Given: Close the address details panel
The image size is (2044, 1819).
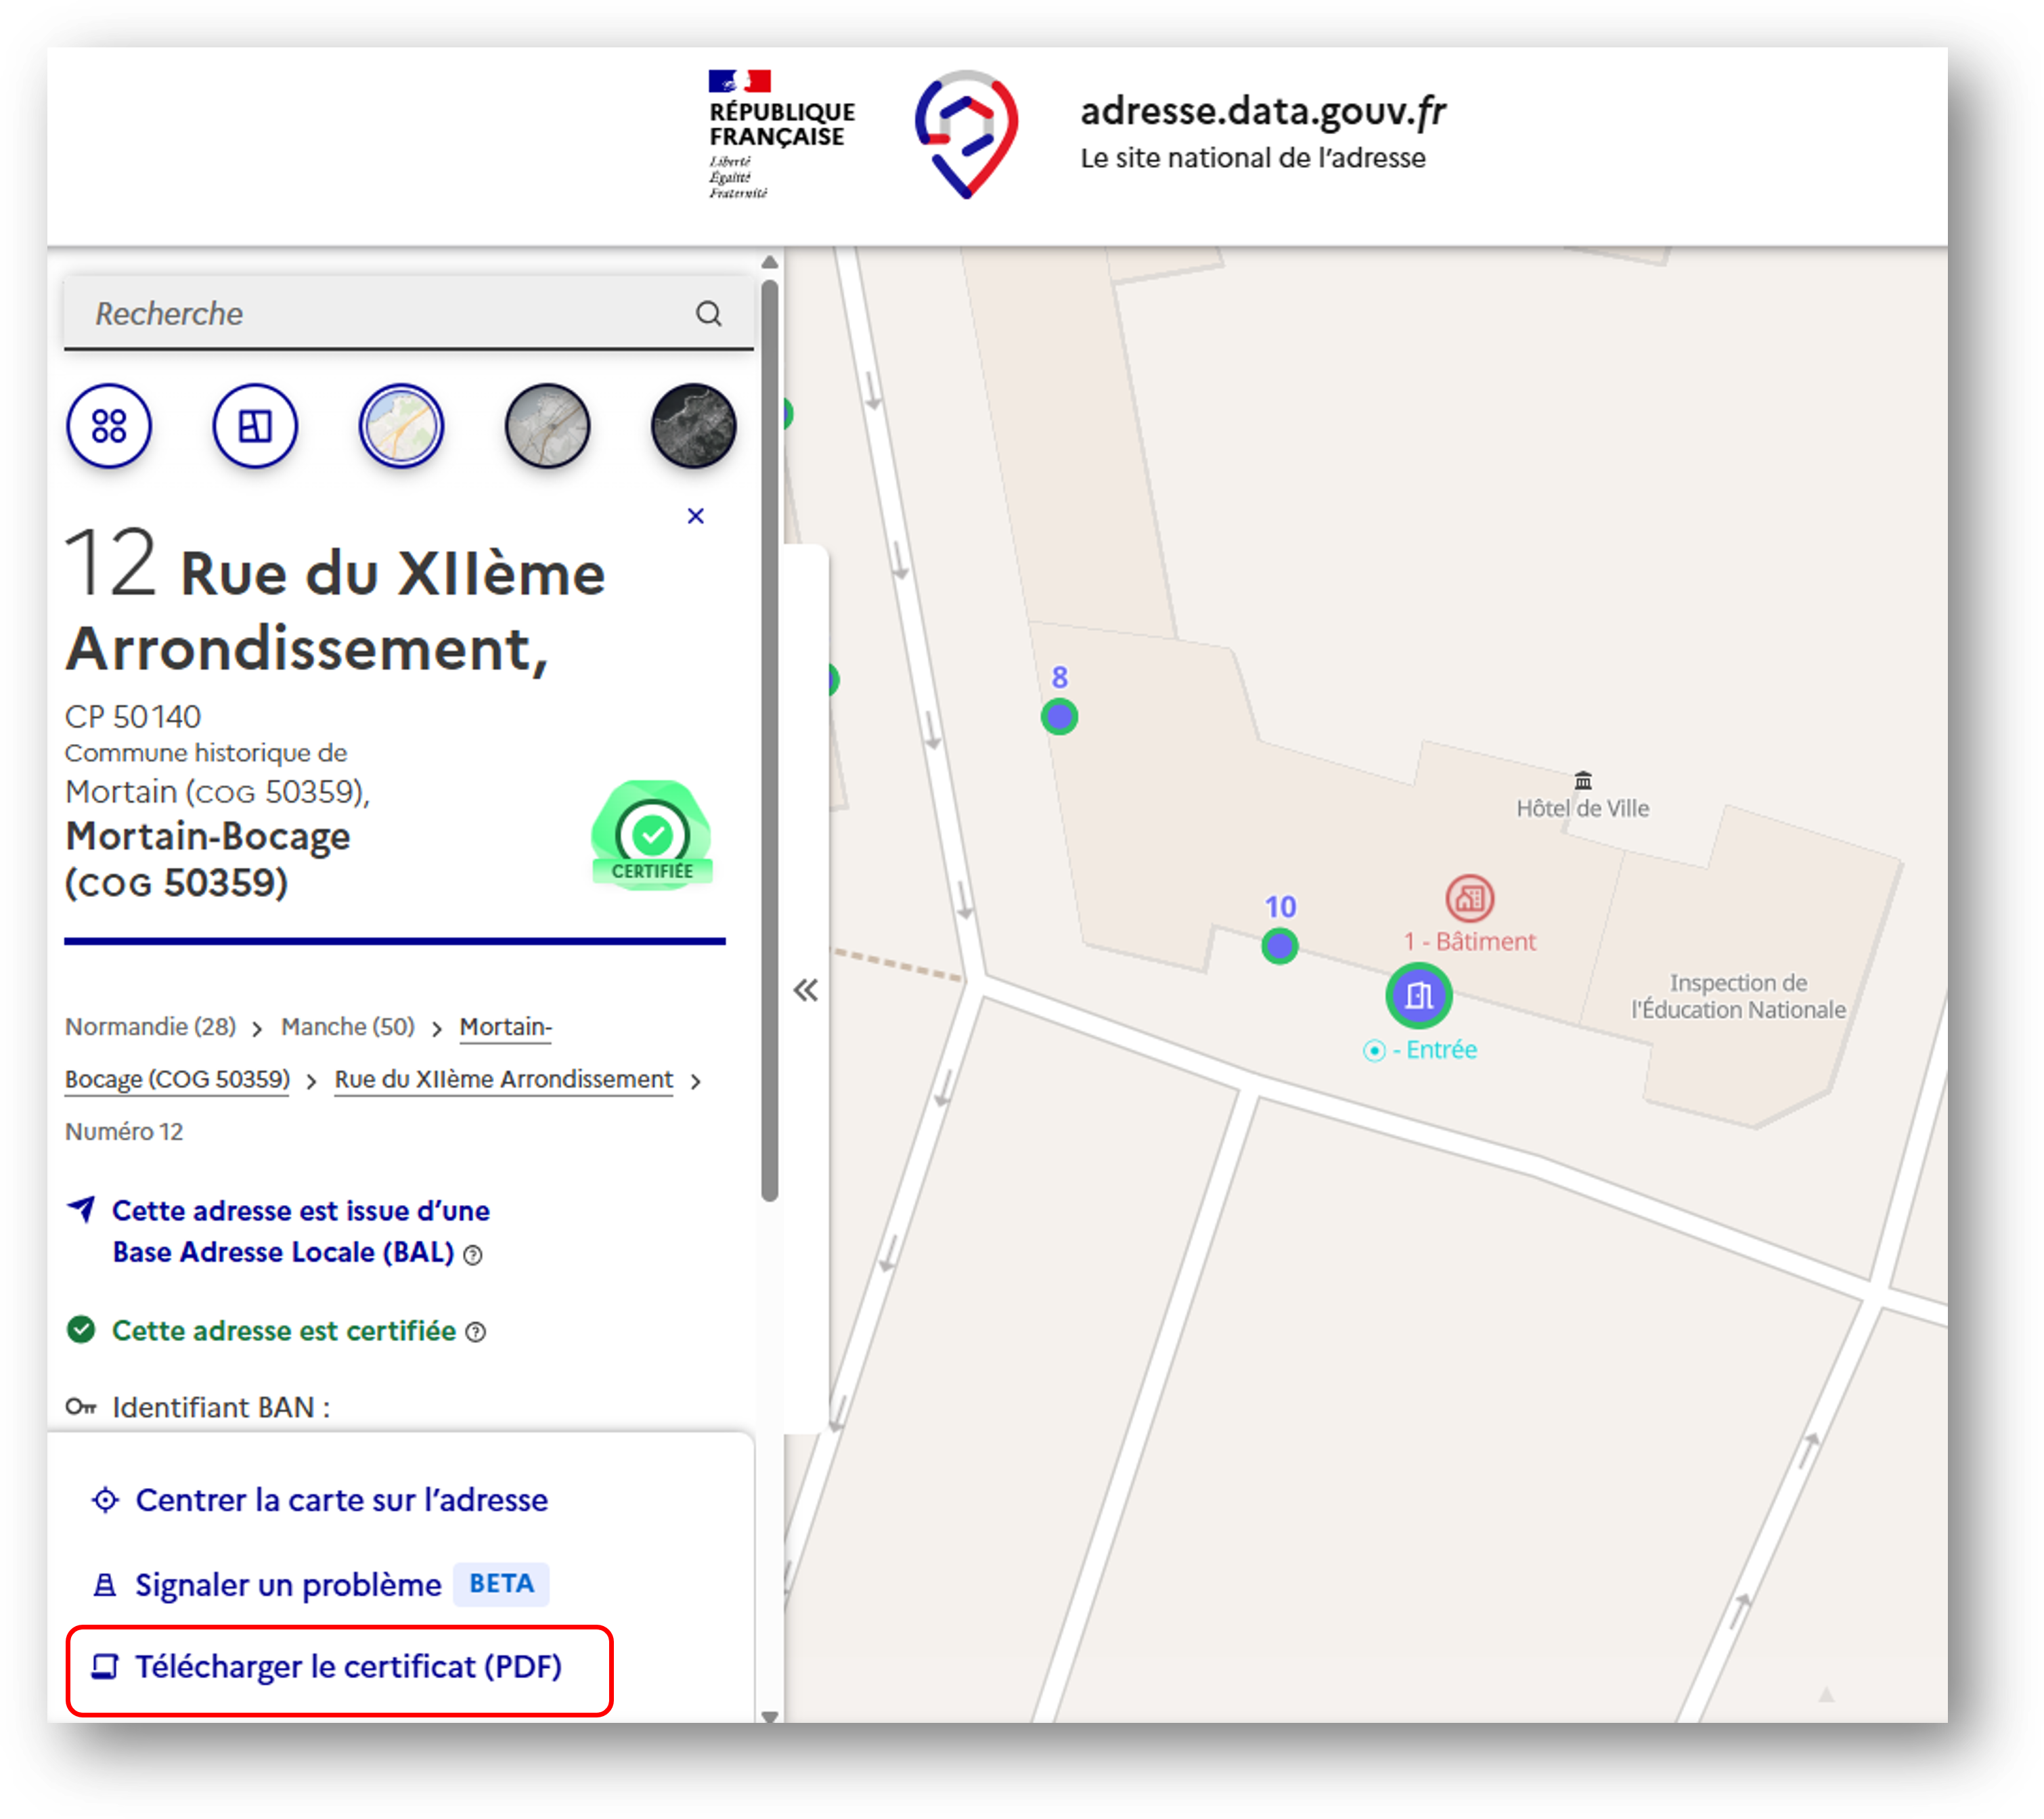Looking at the screenshot, I should [x=696, y=516].
